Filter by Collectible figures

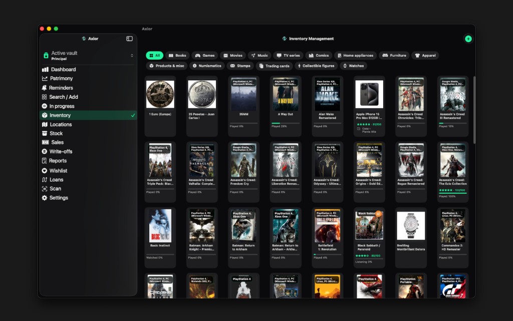316,66
